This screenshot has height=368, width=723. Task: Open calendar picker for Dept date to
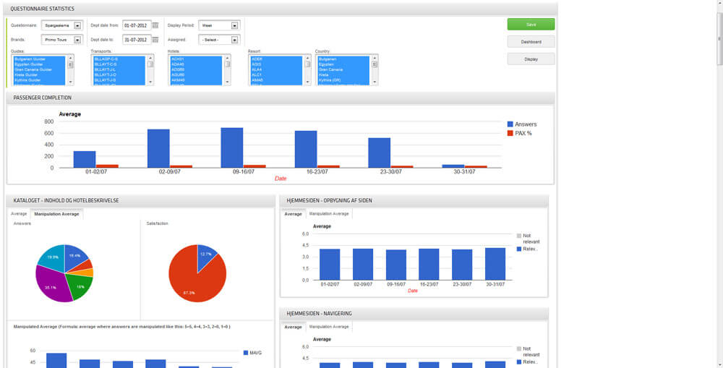(155, 40)
